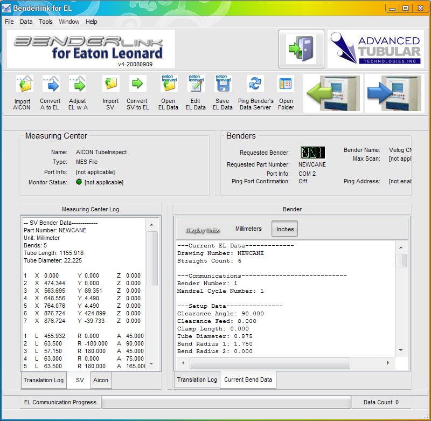The image size is (431, 421).
Task: Switch display units to Millimeters
Action: [248, 229]
